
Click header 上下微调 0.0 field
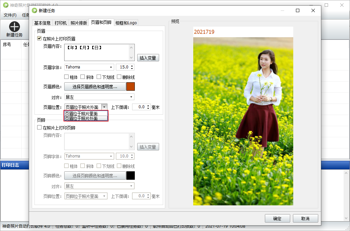tap(139, 107)
